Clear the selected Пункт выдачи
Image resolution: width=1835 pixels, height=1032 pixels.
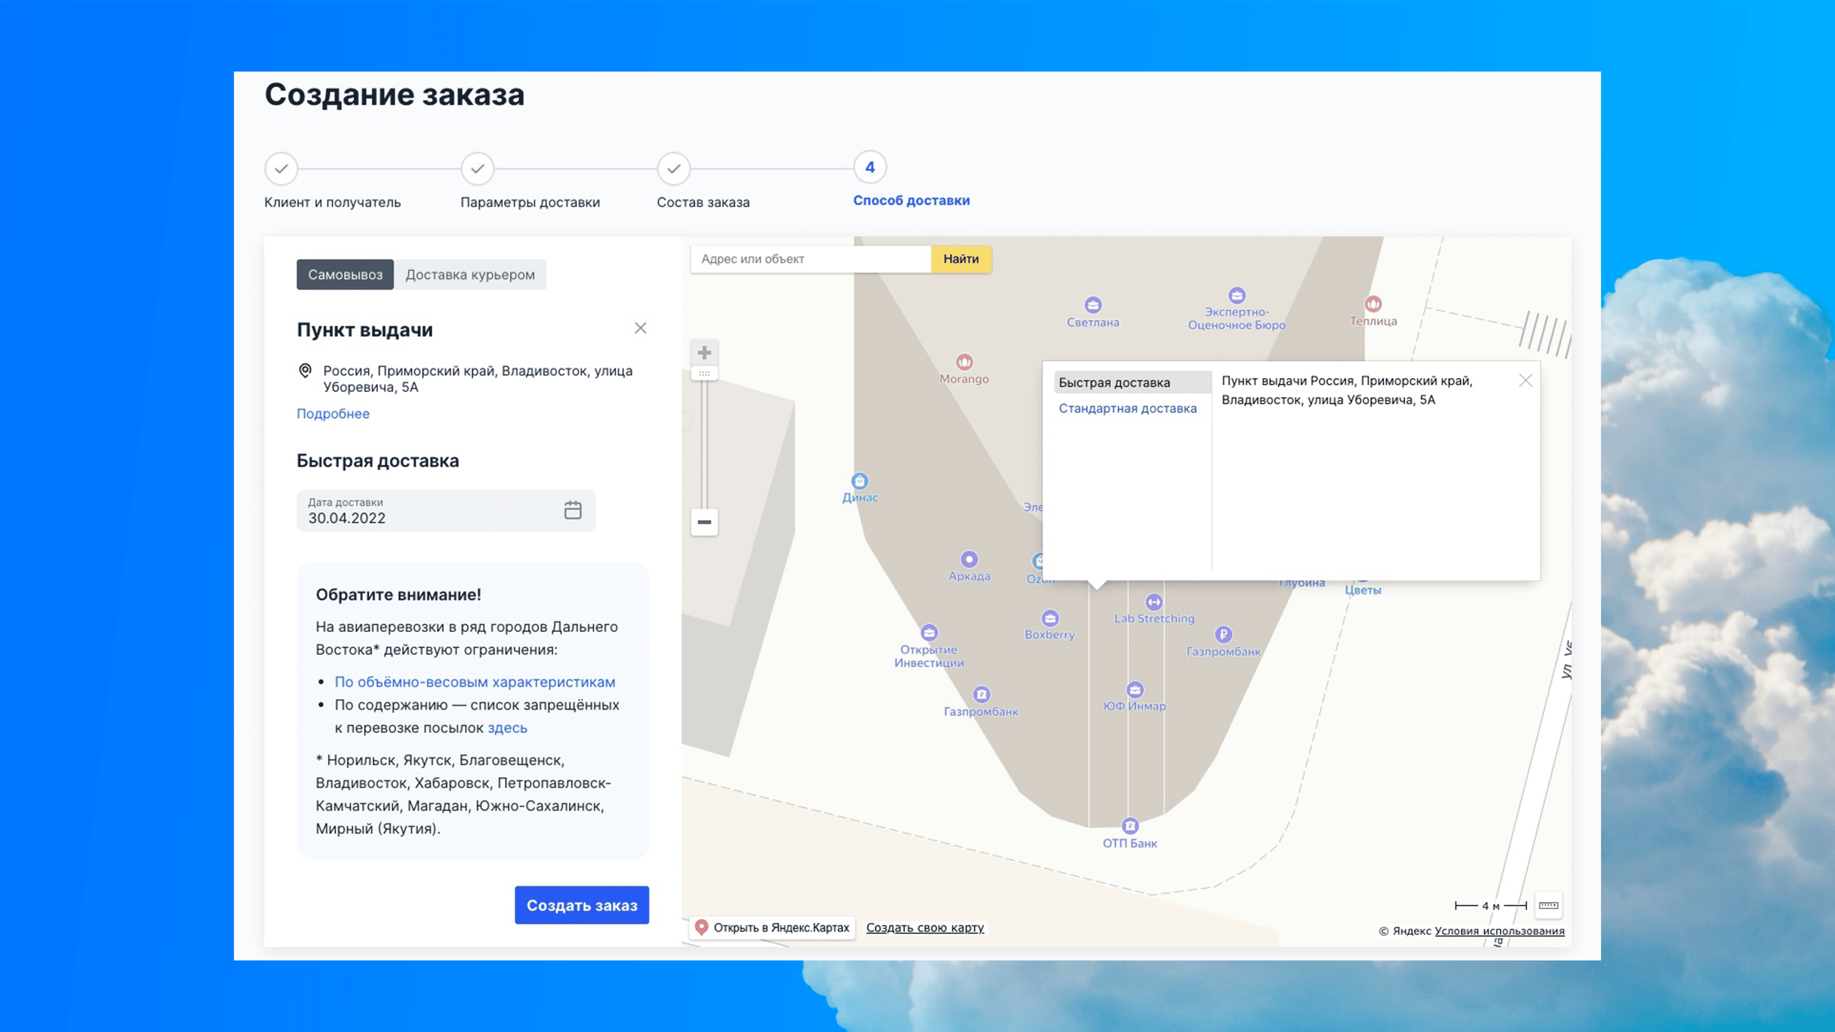click(641, 328)
